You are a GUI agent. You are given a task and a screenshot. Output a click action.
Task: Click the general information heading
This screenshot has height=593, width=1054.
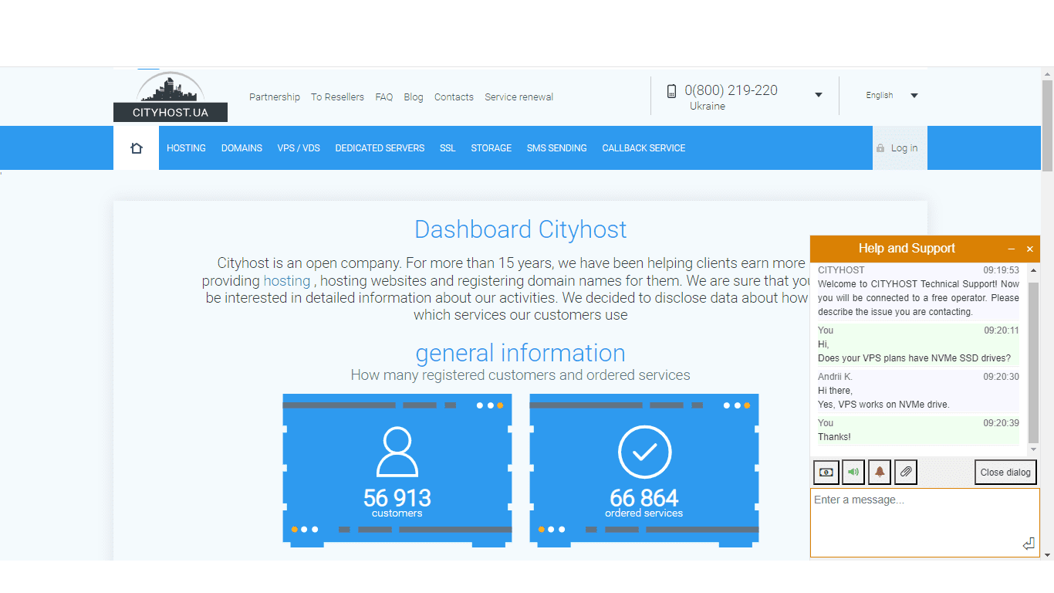pos(521,353)
